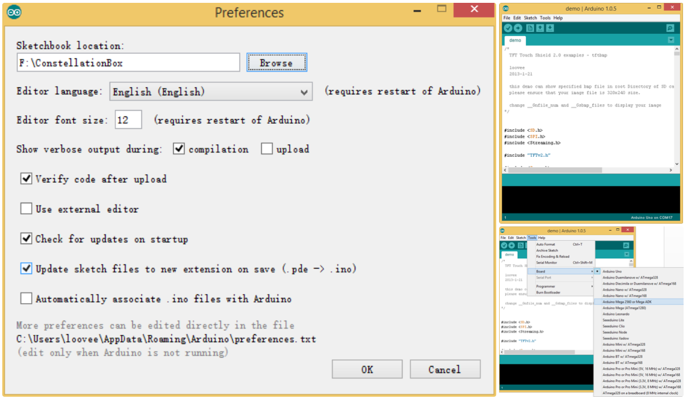
Task: Choose Archive Sketch from Tools menu
Action: tap(561, 250)
